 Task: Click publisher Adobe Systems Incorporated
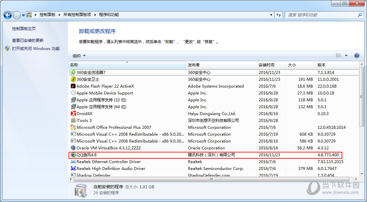click(215, 86)
